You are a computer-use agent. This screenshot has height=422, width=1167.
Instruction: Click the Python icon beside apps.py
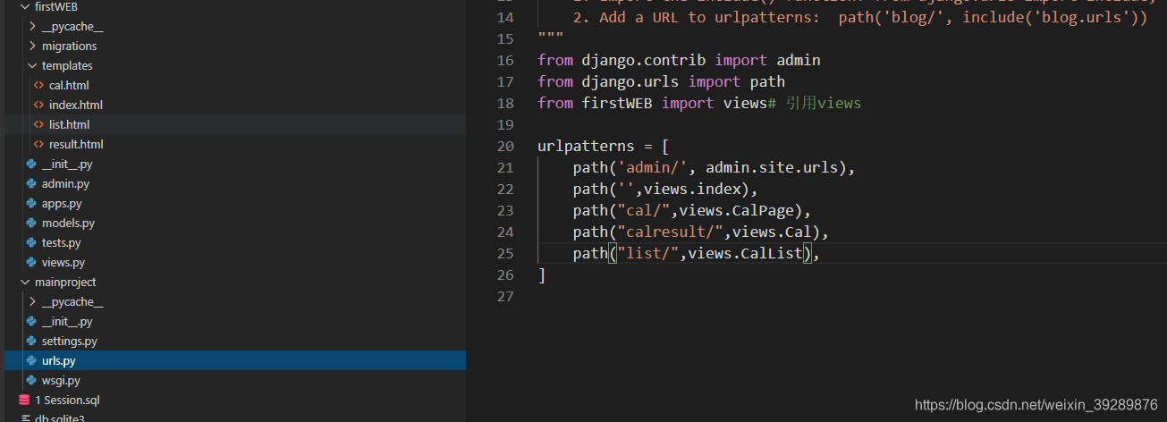pyautogui.click(x=31, y=203)
